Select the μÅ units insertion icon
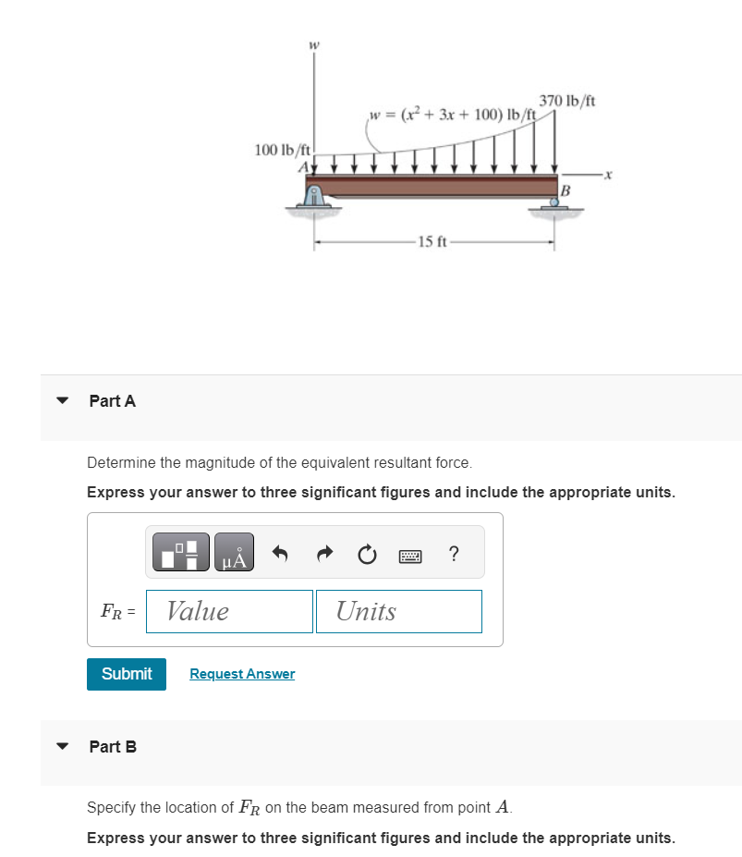This screenshot has width=742, height=857. tap(233, 552)
